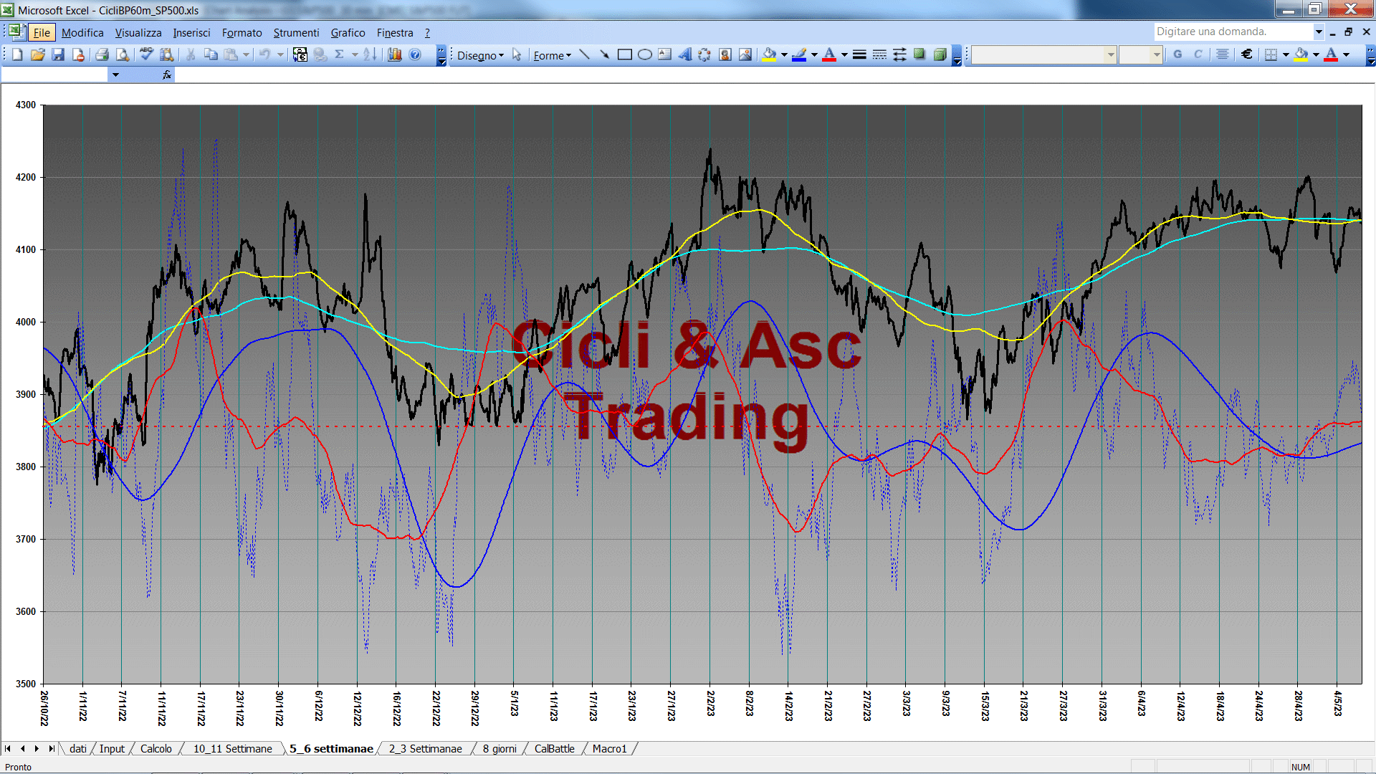Select the Rectangle drawing tool

click(624, 54)
